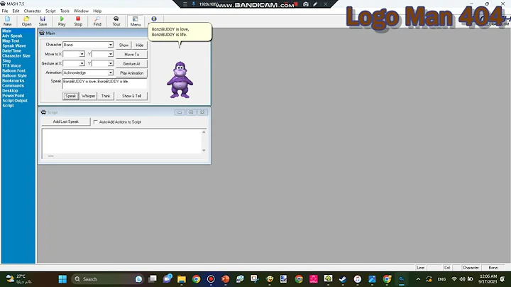Click the globe icon in the toolbar
The image size is (511, 287).
point(154,19)
